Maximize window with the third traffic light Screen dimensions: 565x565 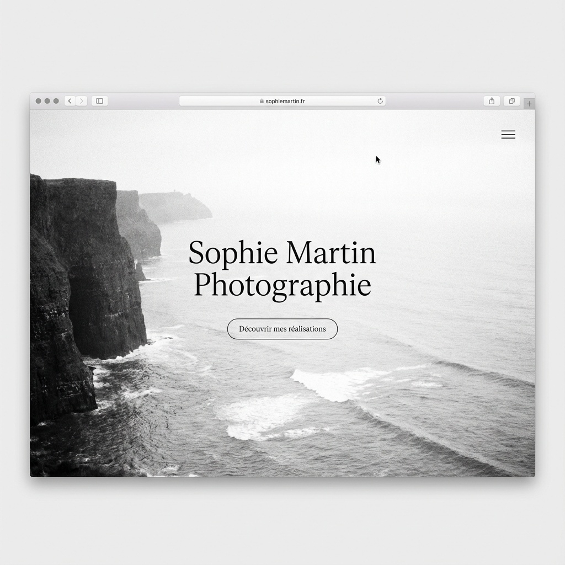tap(56, 101)
